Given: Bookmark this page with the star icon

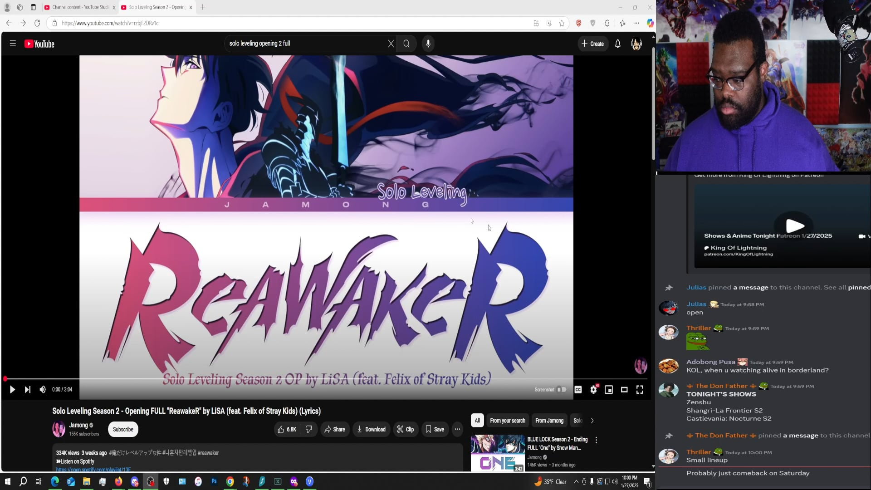Looking at the screenshot, I should click(562, 23).
